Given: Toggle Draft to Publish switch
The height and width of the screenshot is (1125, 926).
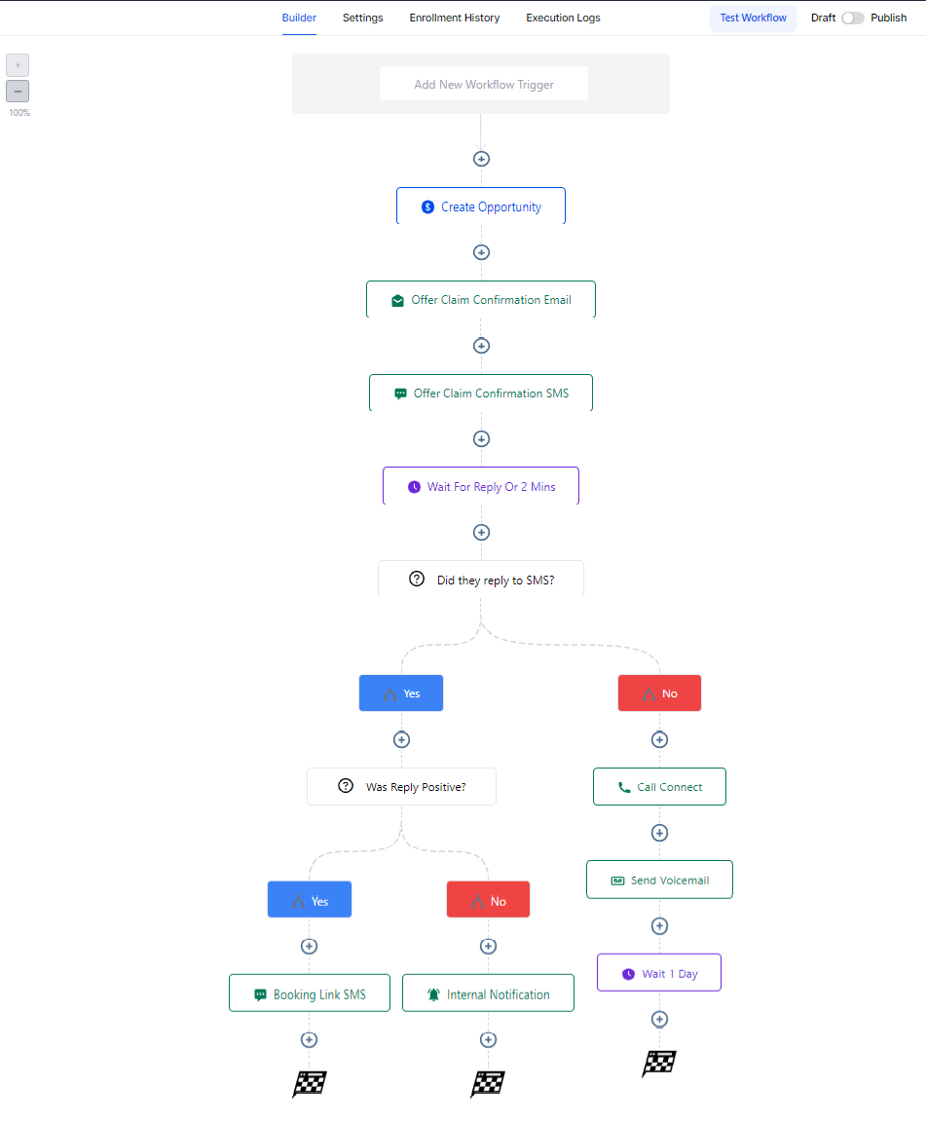Looking at the screenshot, I should point(853,18).
